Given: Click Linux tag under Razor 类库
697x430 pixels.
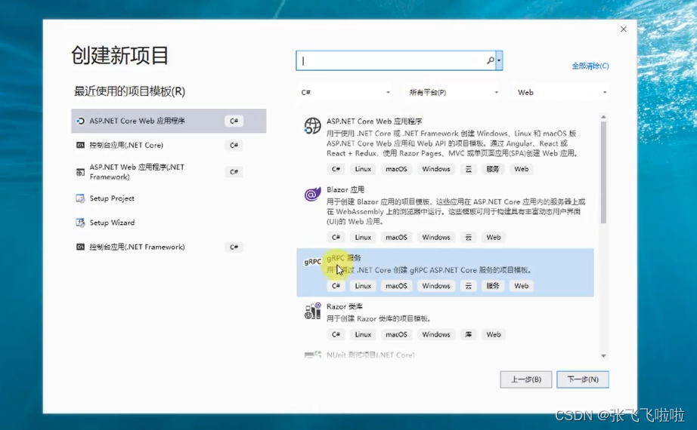Looking at the screenshot, I should tap(363, 335).
